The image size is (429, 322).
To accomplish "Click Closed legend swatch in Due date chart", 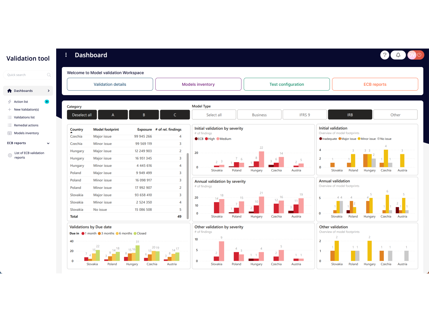I will 135,233.
